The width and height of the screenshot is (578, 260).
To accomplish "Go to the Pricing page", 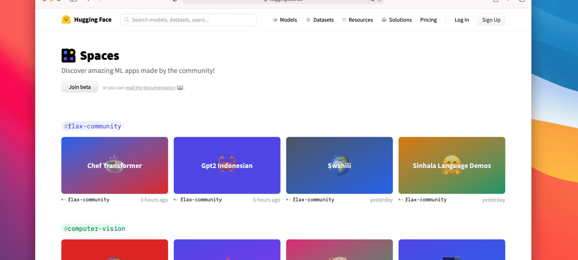I will (x=428, y=20).
